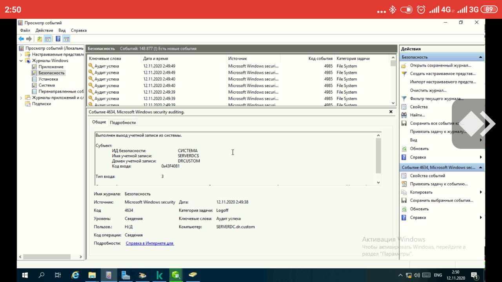Collapse the Событие 4634 actions section header

pos(480,167)
